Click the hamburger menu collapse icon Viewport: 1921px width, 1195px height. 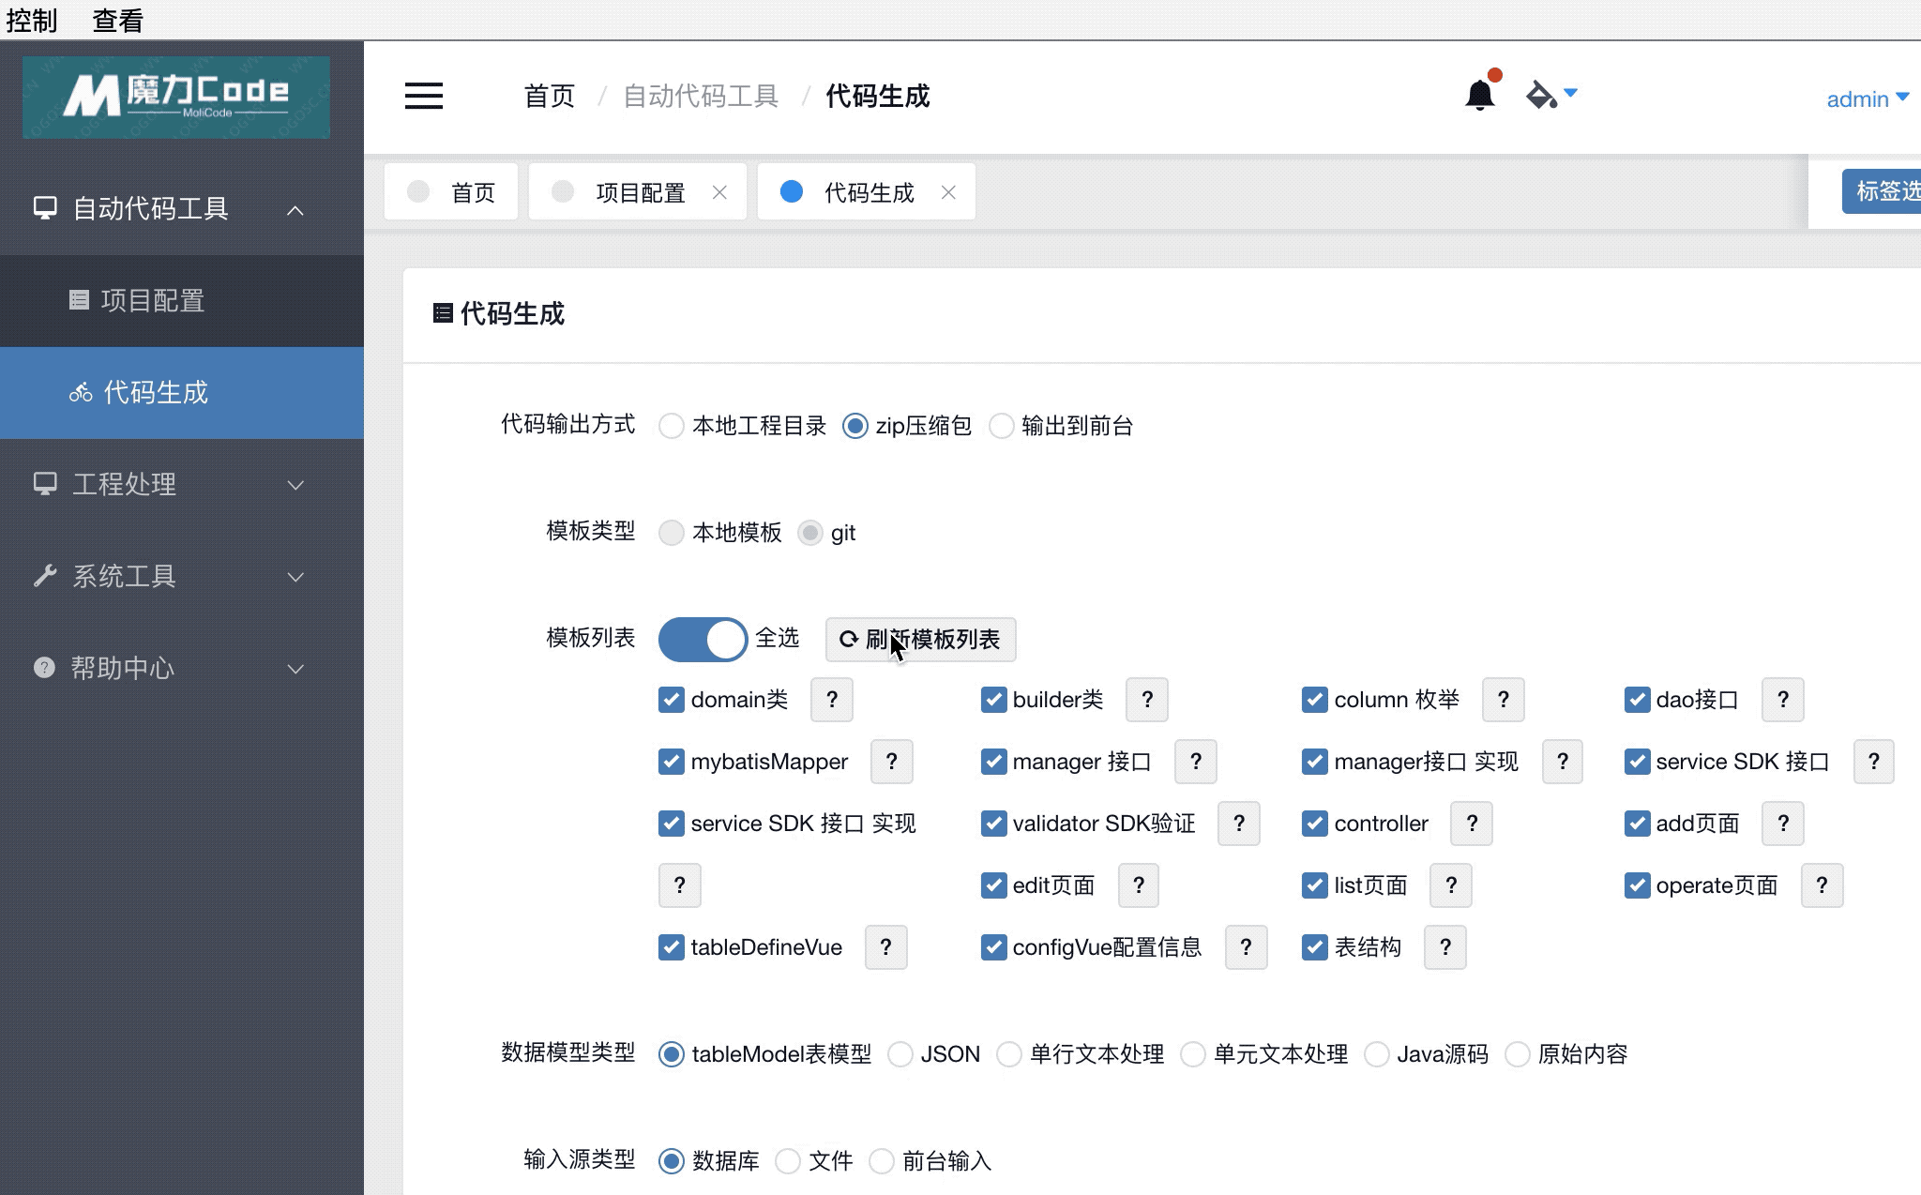tap(423, 96)
